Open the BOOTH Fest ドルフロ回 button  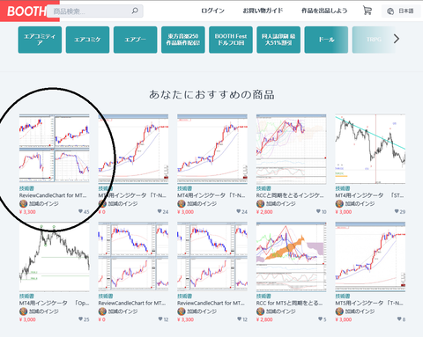click(231, 40)
